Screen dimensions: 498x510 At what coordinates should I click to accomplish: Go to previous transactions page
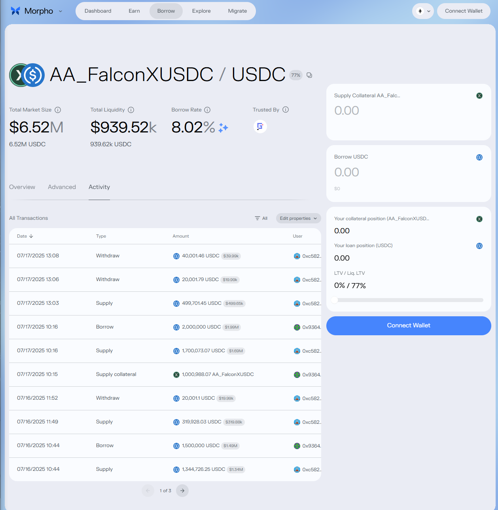click(x=148, y=491)
